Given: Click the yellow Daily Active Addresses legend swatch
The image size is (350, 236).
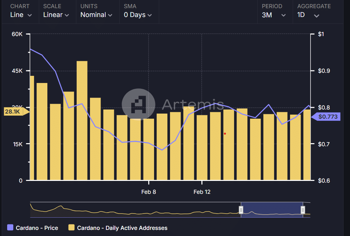Looking at the screenshot, I should point(72,228).
